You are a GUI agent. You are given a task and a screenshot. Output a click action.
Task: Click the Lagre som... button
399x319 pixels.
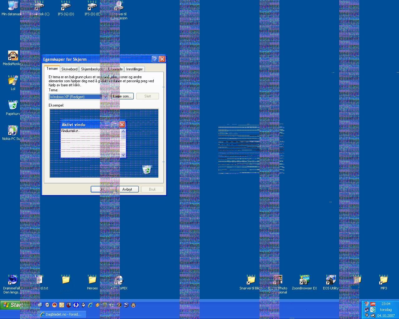pyautogui.click(x=122, y=96)
